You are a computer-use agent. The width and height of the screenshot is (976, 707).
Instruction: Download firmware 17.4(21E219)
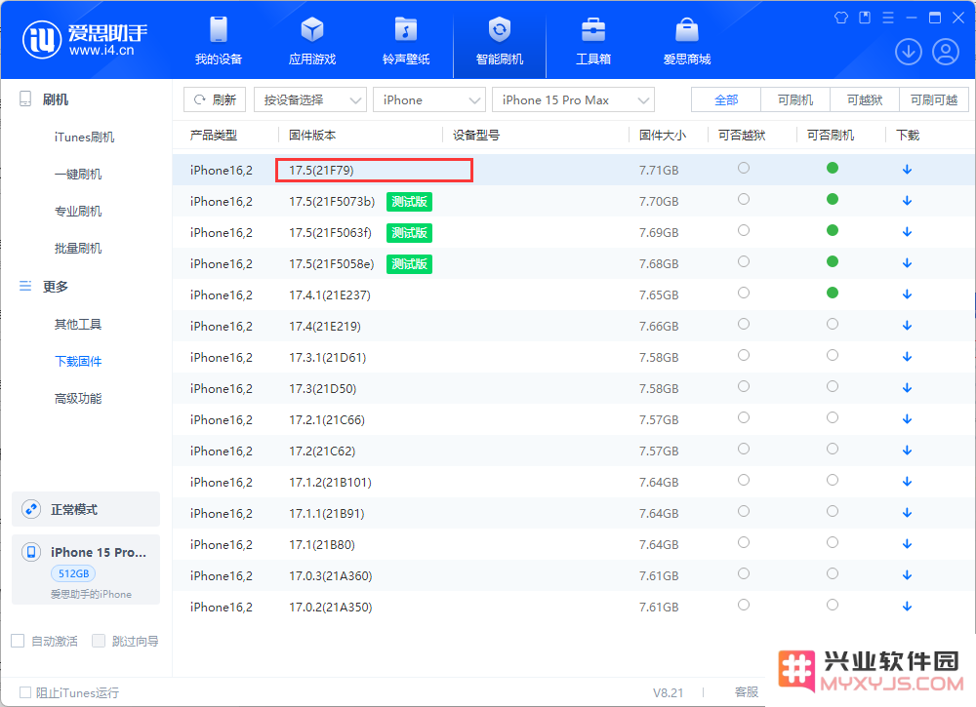coord(907,325)
